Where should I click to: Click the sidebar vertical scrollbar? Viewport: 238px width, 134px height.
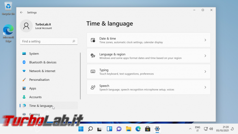(x=80, y=76)
